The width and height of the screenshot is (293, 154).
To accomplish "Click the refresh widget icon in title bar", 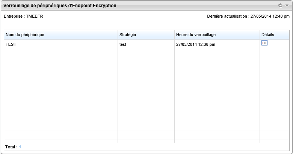I will click(x=280, y=6).
